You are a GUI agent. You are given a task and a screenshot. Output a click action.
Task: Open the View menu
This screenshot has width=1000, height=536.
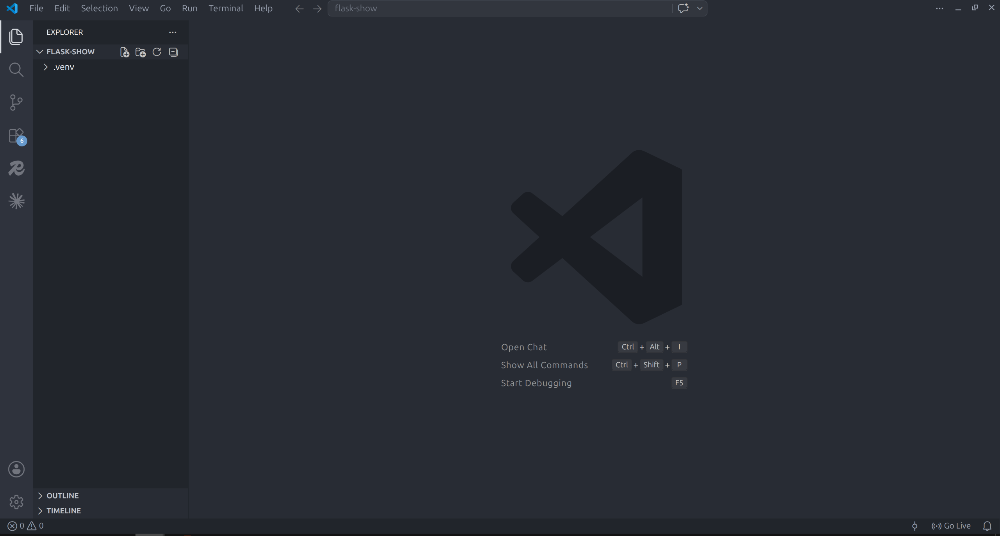(139, 8)
